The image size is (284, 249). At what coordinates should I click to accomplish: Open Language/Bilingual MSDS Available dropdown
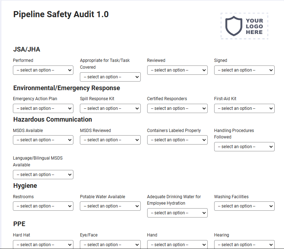(x=43, y=175)
